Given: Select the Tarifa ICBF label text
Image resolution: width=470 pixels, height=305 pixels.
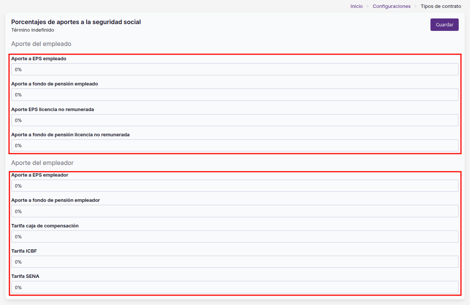Looking at the screenshot, I should pyautogui.click(x=24, y=251).
